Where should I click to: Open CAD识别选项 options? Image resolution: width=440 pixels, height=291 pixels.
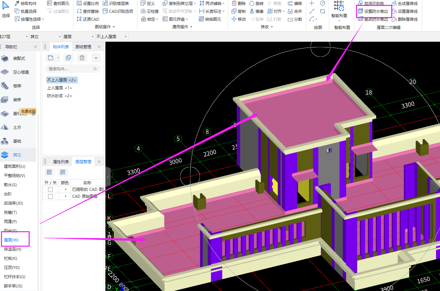pos(118,11)
